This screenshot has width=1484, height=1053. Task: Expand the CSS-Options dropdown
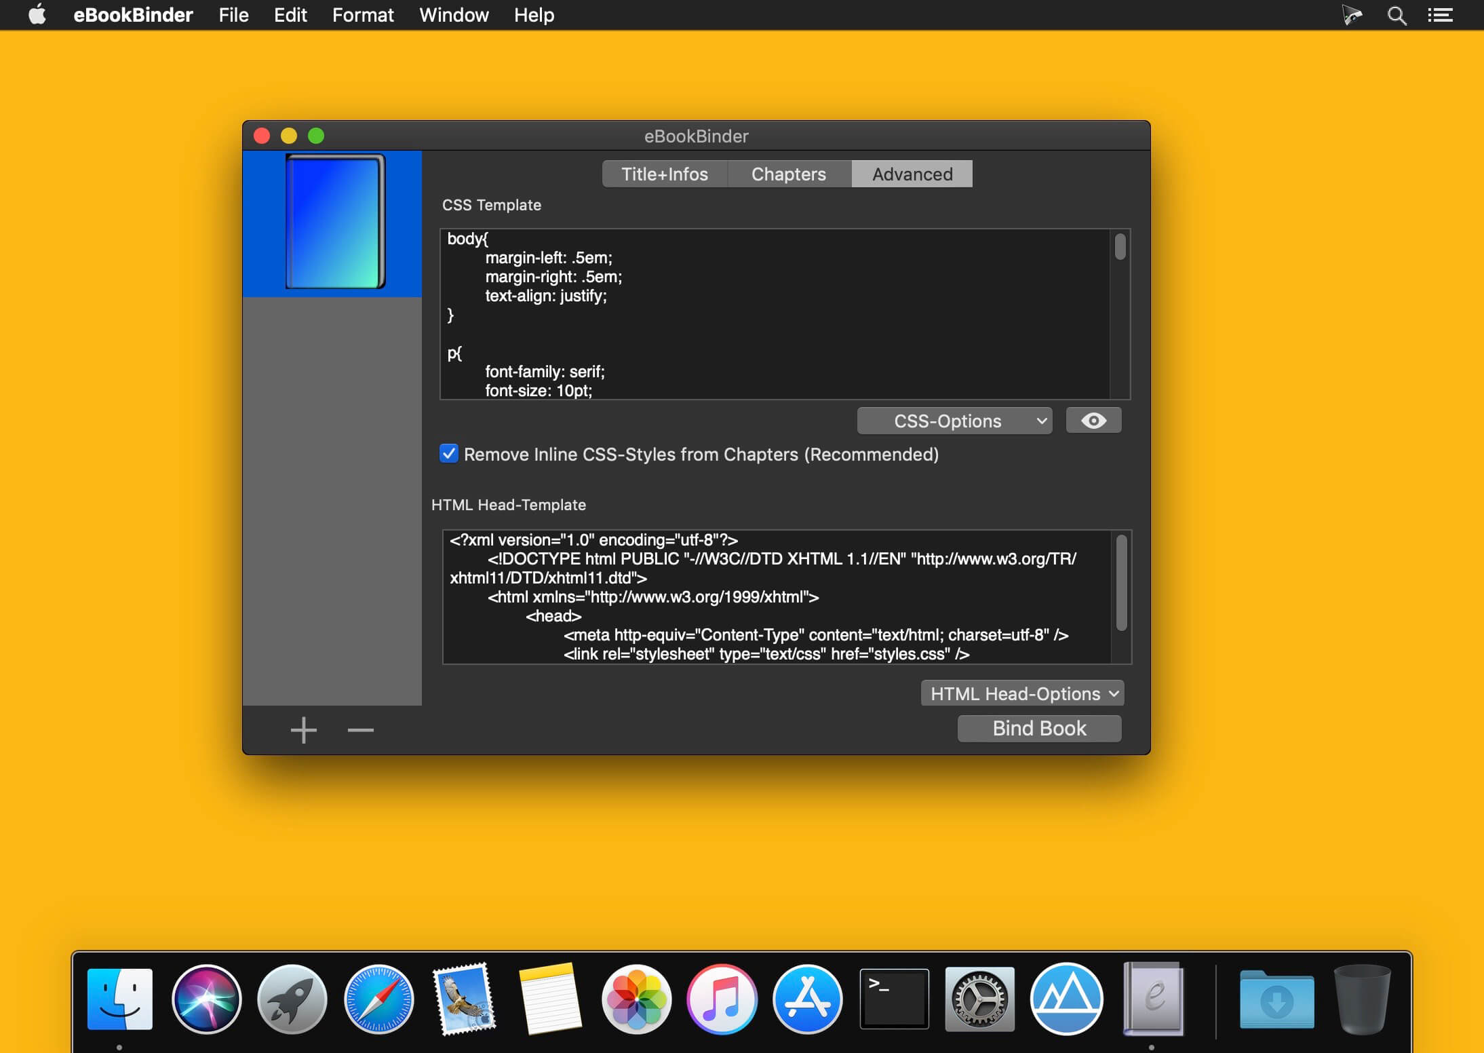(x=954, y=421)
